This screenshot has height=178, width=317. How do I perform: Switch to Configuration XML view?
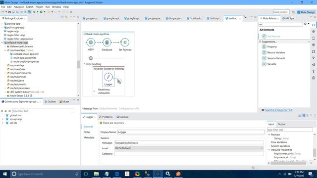129,109
